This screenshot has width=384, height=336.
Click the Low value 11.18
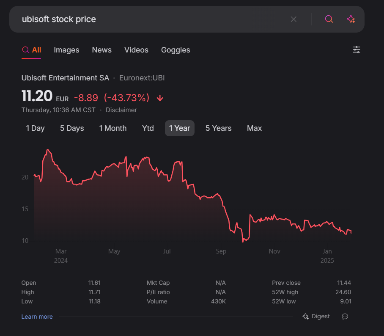tap(95, 301)
